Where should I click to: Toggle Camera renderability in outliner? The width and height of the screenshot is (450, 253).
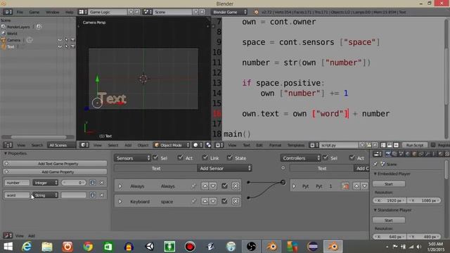tap(72, 40)
